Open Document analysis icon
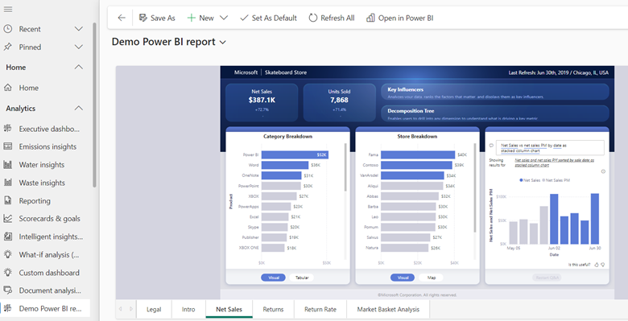The height and width of the screenshot is (321, 628). point(7,290)
